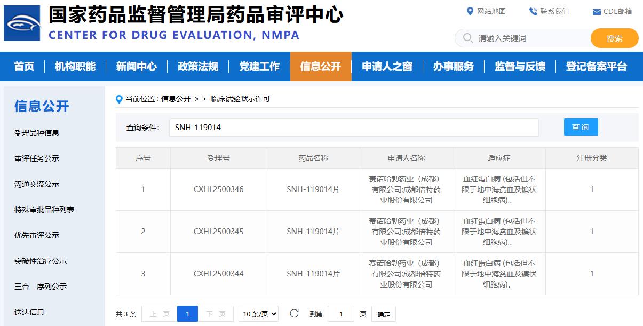
Task: Click the orange 搜索 button
Action: coord(615,38)
